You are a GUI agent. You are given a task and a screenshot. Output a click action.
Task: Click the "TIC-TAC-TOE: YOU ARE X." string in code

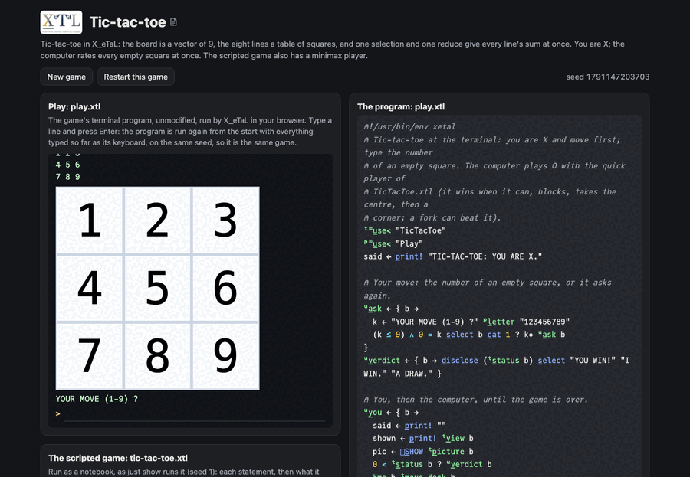click(x=485, y=256)
